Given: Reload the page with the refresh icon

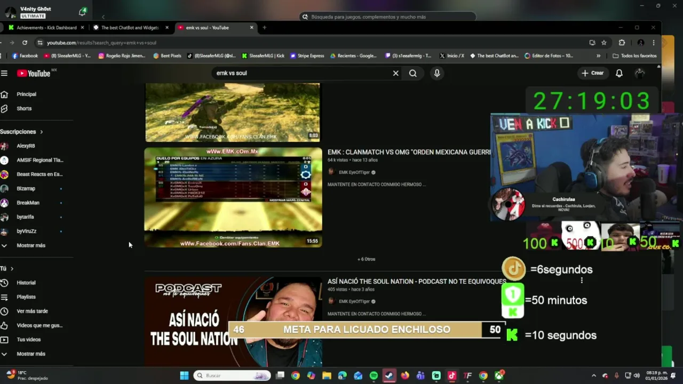Looking at the screenshot, I should click(25, 43).
